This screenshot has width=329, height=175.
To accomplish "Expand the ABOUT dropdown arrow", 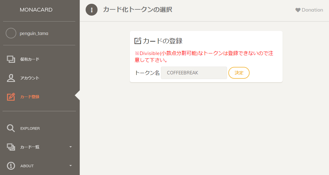I will pyautogui.click(x=71, y=166).
